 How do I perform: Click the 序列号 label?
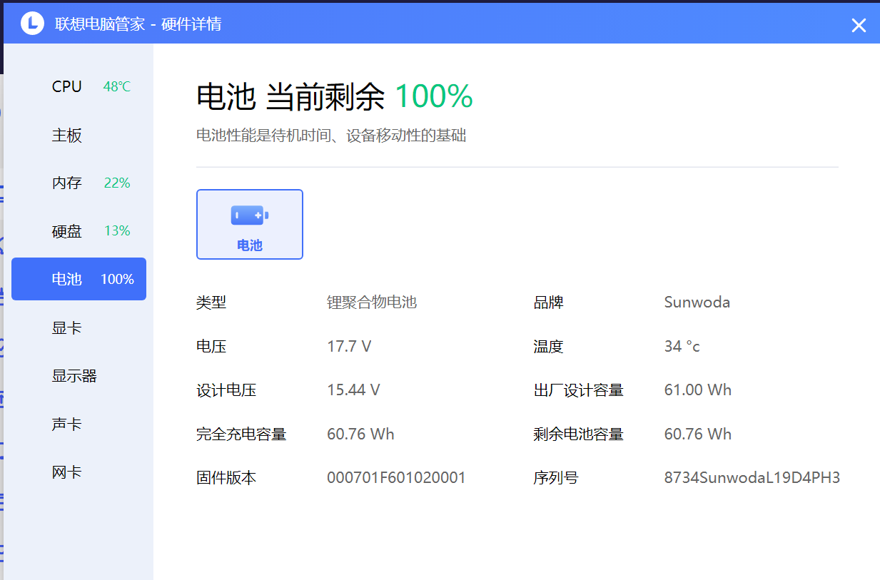(x=556, y=478)
